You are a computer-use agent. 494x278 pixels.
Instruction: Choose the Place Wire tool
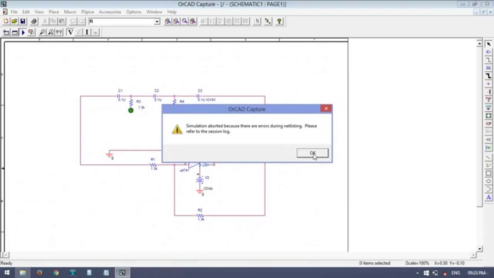[489, 60]
